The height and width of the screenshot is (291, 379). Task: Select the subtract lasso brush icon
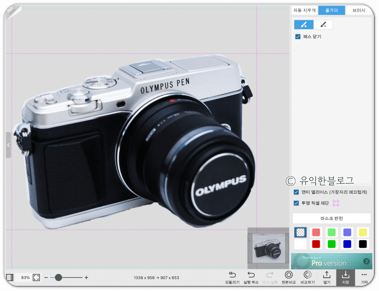323,24
